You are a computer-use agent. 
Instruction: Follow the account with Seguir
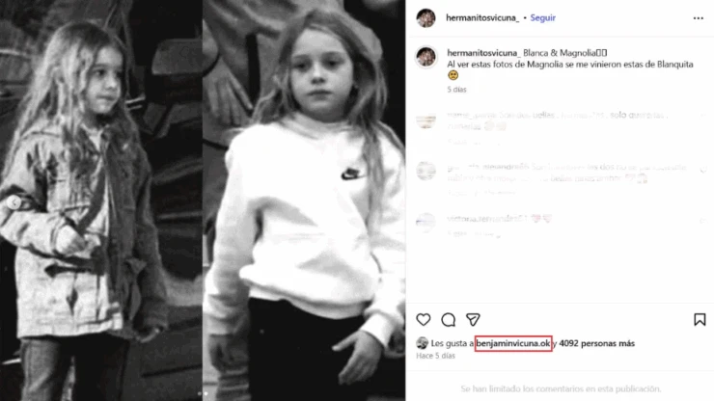click(x=543, y=18)
